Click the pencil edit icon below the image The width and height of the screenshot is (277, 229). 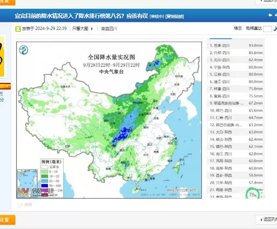pos(20,205)
